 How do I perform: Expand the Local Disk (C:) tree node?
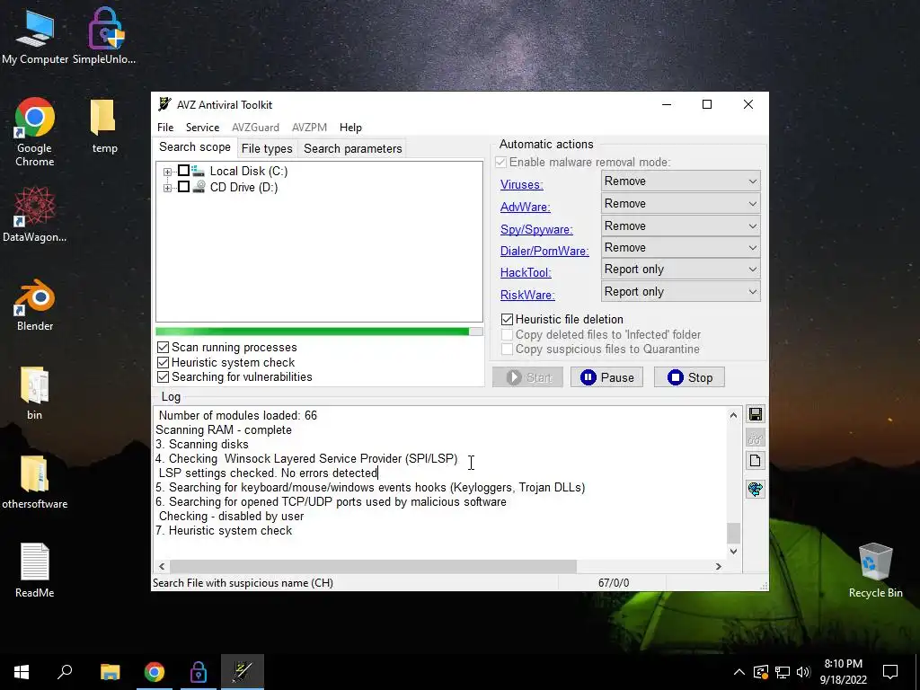[x=167, y=172]
